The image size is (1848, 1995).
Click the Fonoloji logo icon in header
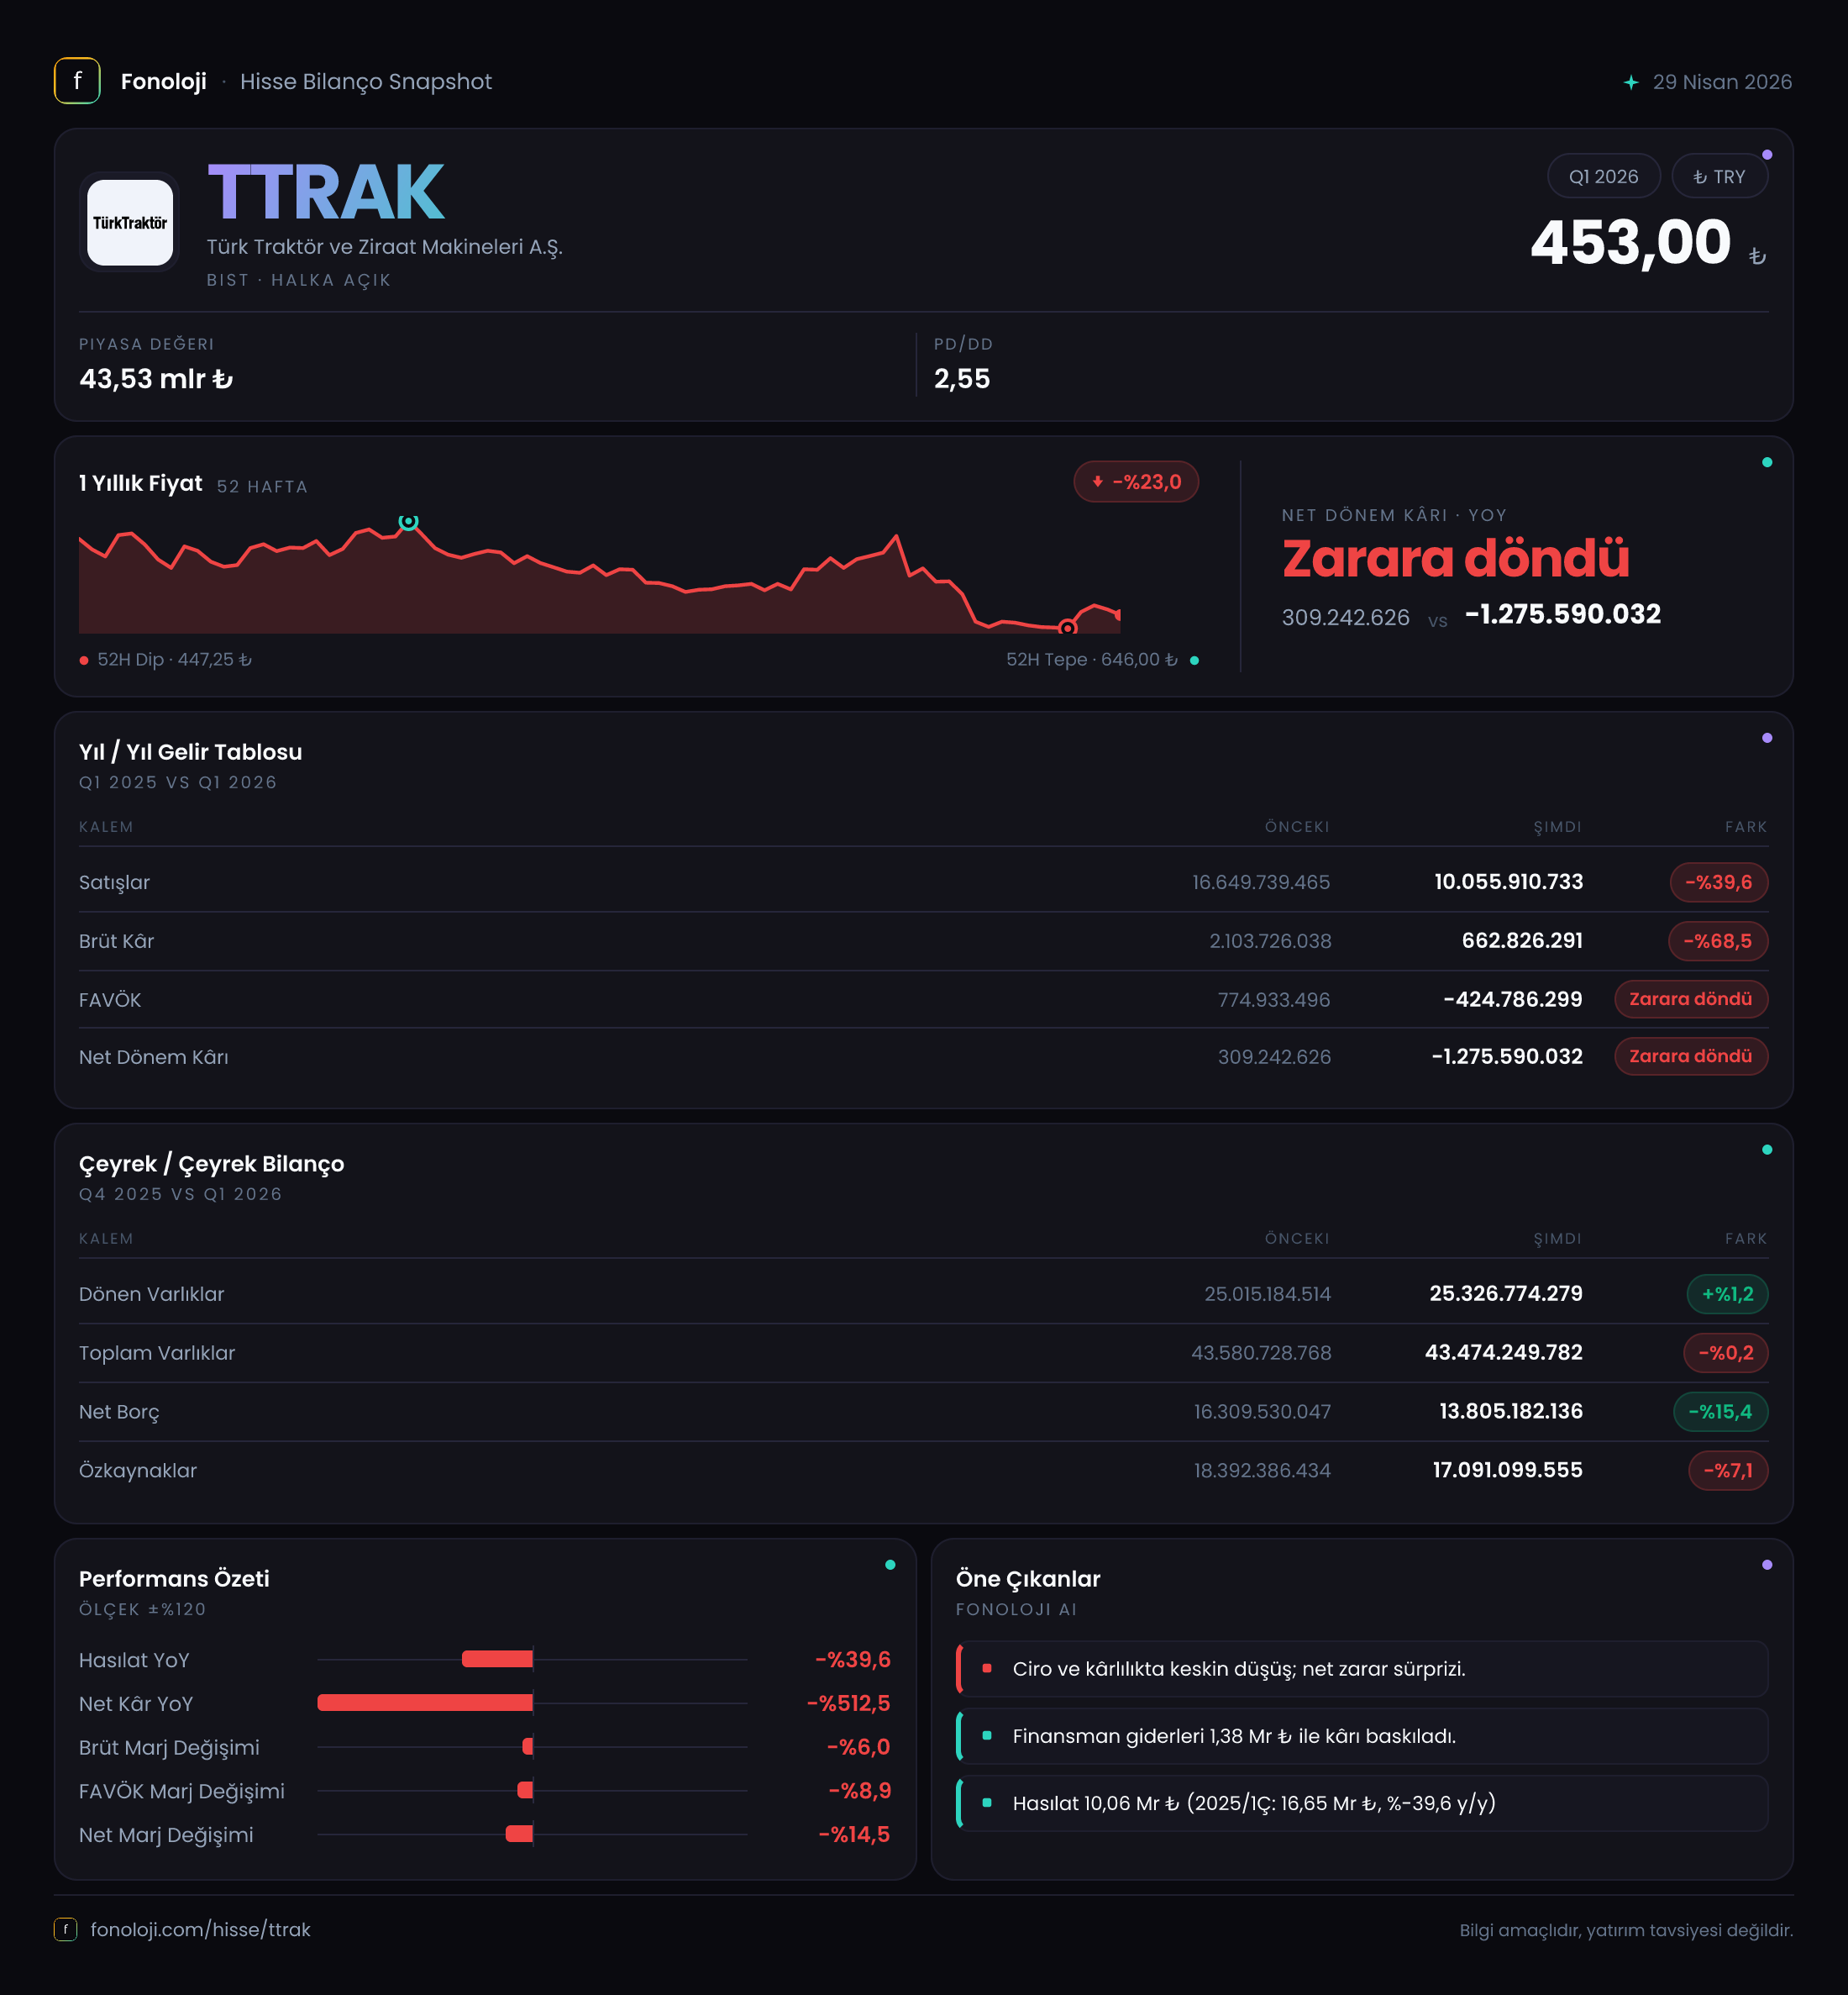click(77, 81)
